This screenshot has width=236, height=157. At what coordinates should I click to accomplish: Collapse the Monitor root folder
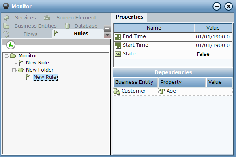click(x=6, y=56)
